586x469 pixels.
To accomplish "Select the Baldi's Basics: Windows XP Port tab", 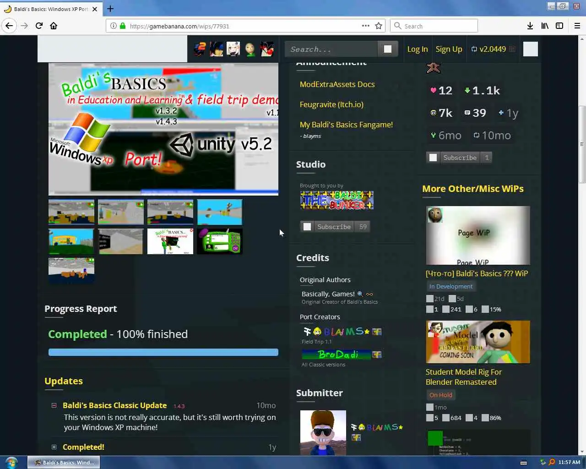I will tap(51, 9).
